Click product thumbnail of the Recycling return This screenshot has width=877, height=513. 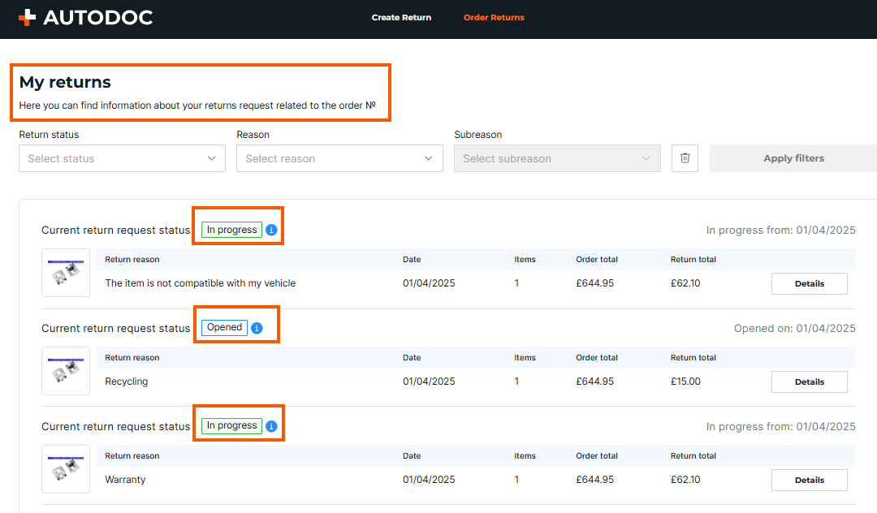point(66,371)
